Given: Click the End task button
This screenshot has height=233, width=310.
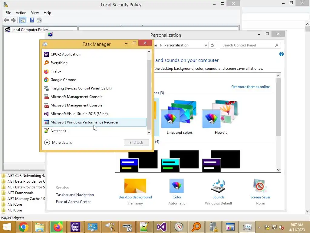Looking at the screenshot, I should coord(136,143).
